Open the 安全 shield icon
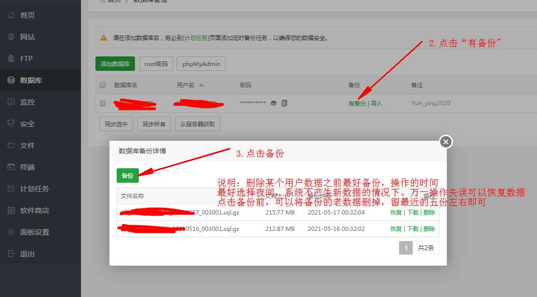This screenshot has width=537, height=297. click(11, 123)
